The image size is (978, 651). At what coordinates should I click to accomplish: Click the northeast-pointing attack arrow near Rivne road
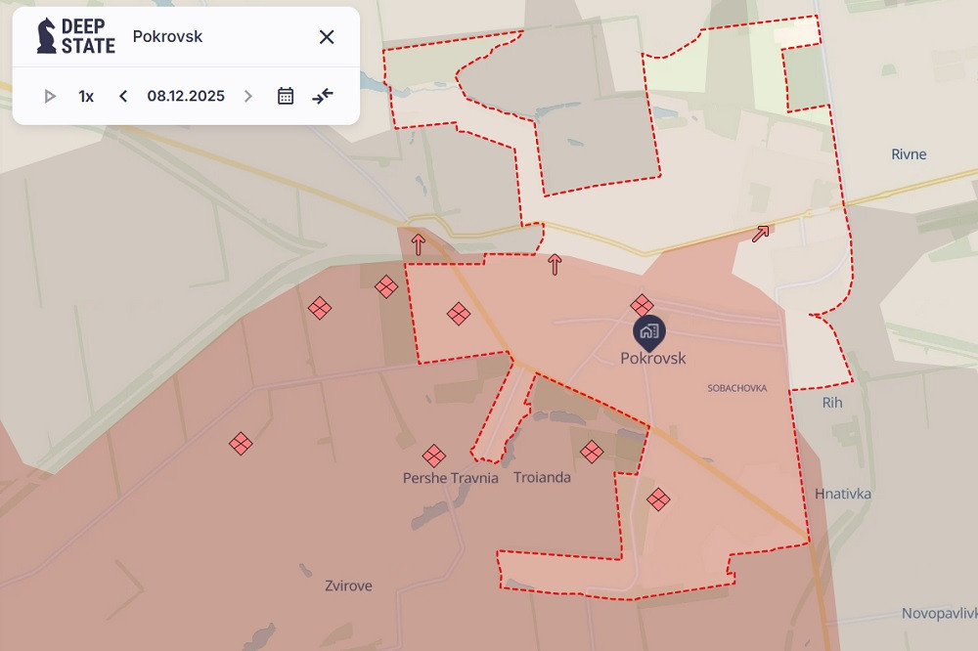[x=761, y=233]
